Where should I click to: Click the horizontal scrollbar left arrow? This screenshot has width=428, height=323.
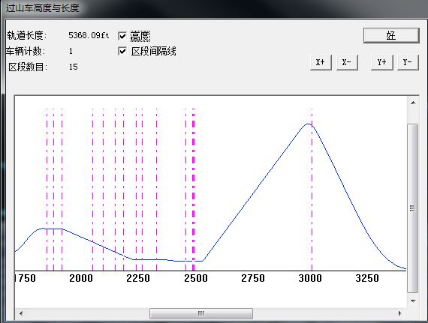click(x=21, y=313)
